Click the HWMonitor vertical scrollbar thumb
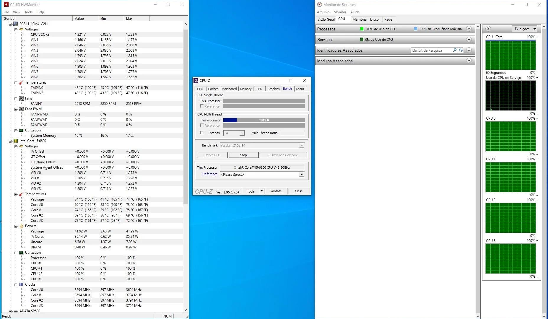 click(x=186, y=117)
